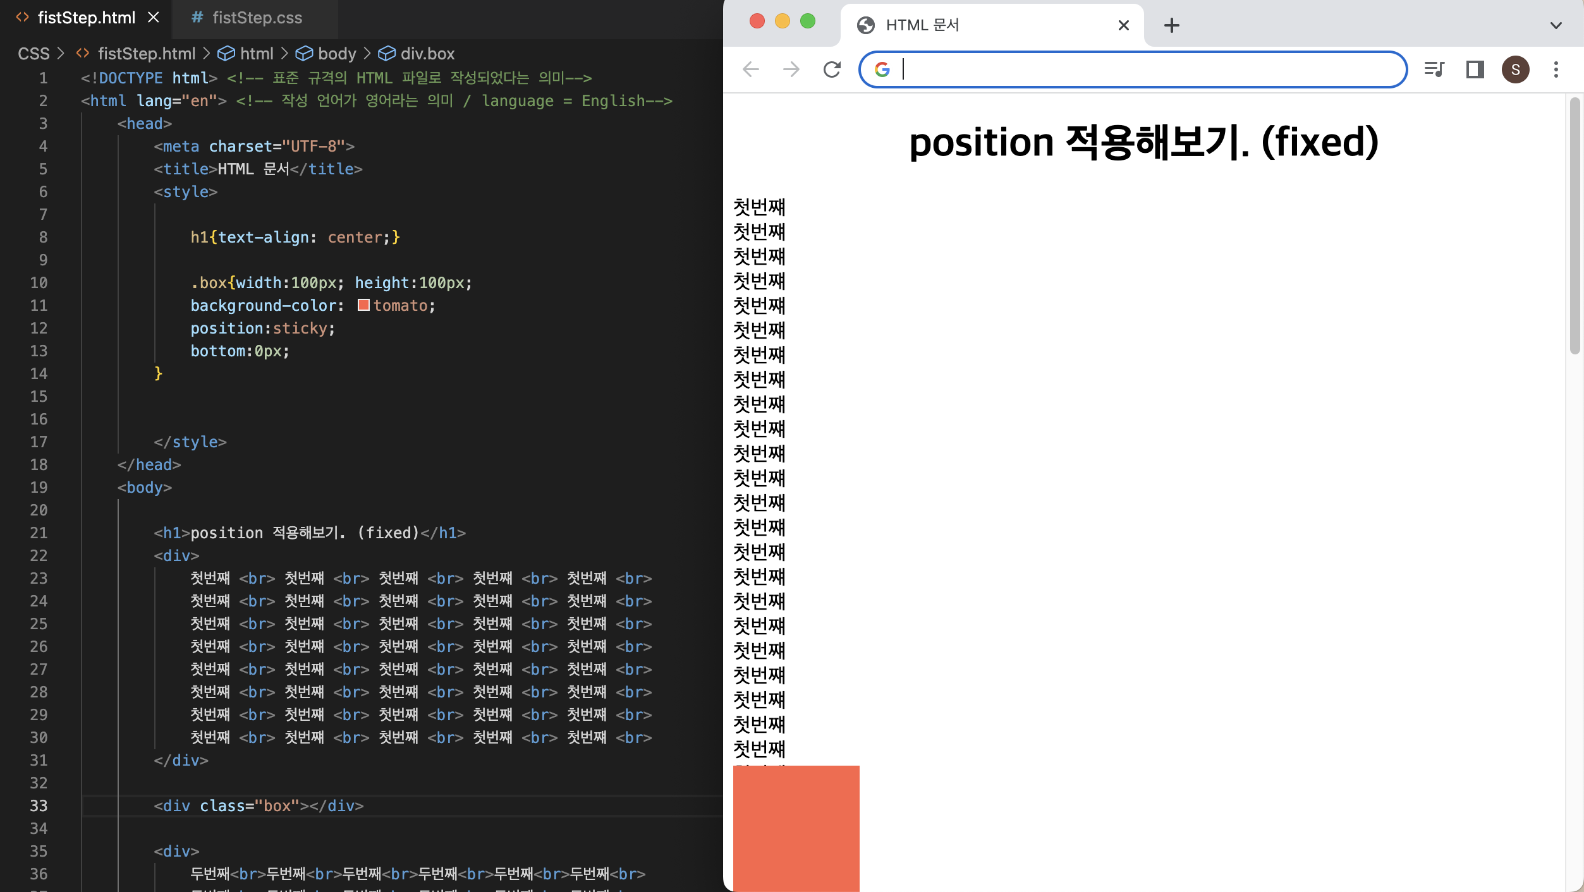Click the browser reload icon
This screenshot has width=1584, height=892.
tap(832, 69)
